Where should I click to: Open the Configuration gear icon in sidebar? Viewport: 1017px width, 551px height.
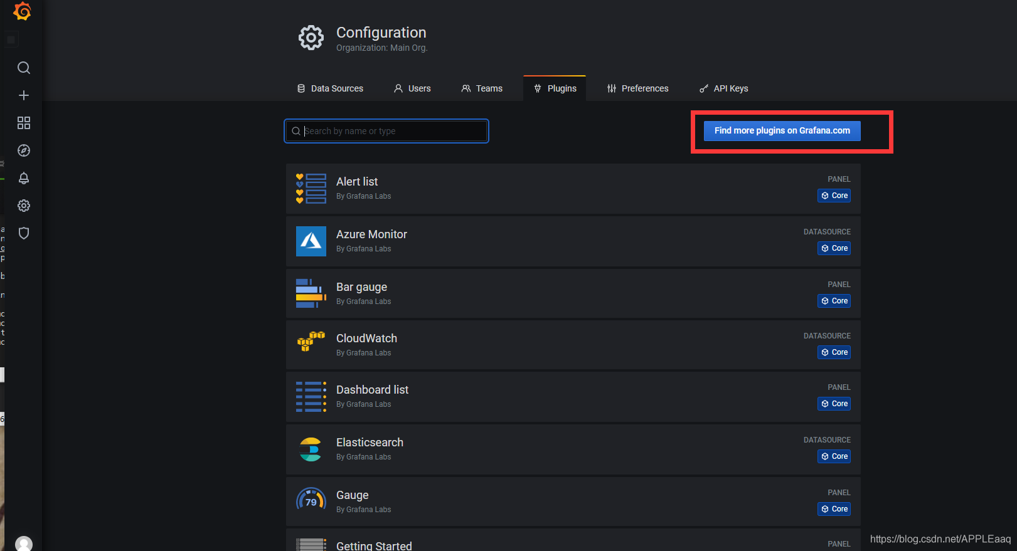(24, 206)
